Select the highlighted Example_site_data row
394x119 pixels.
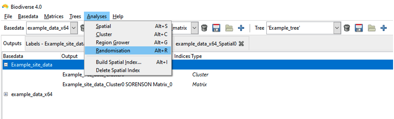[x=197, y=65]
